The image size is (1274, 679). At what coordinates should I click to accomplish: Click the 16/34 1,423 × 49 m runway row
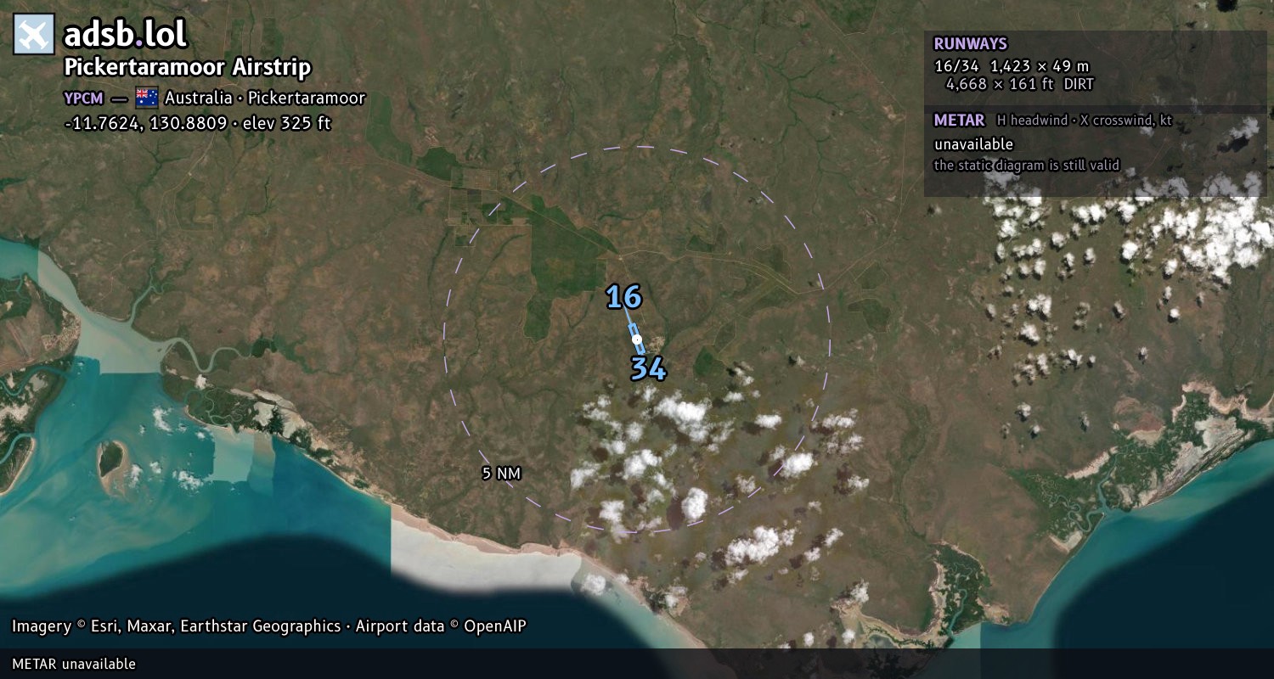click(1012, 65)
